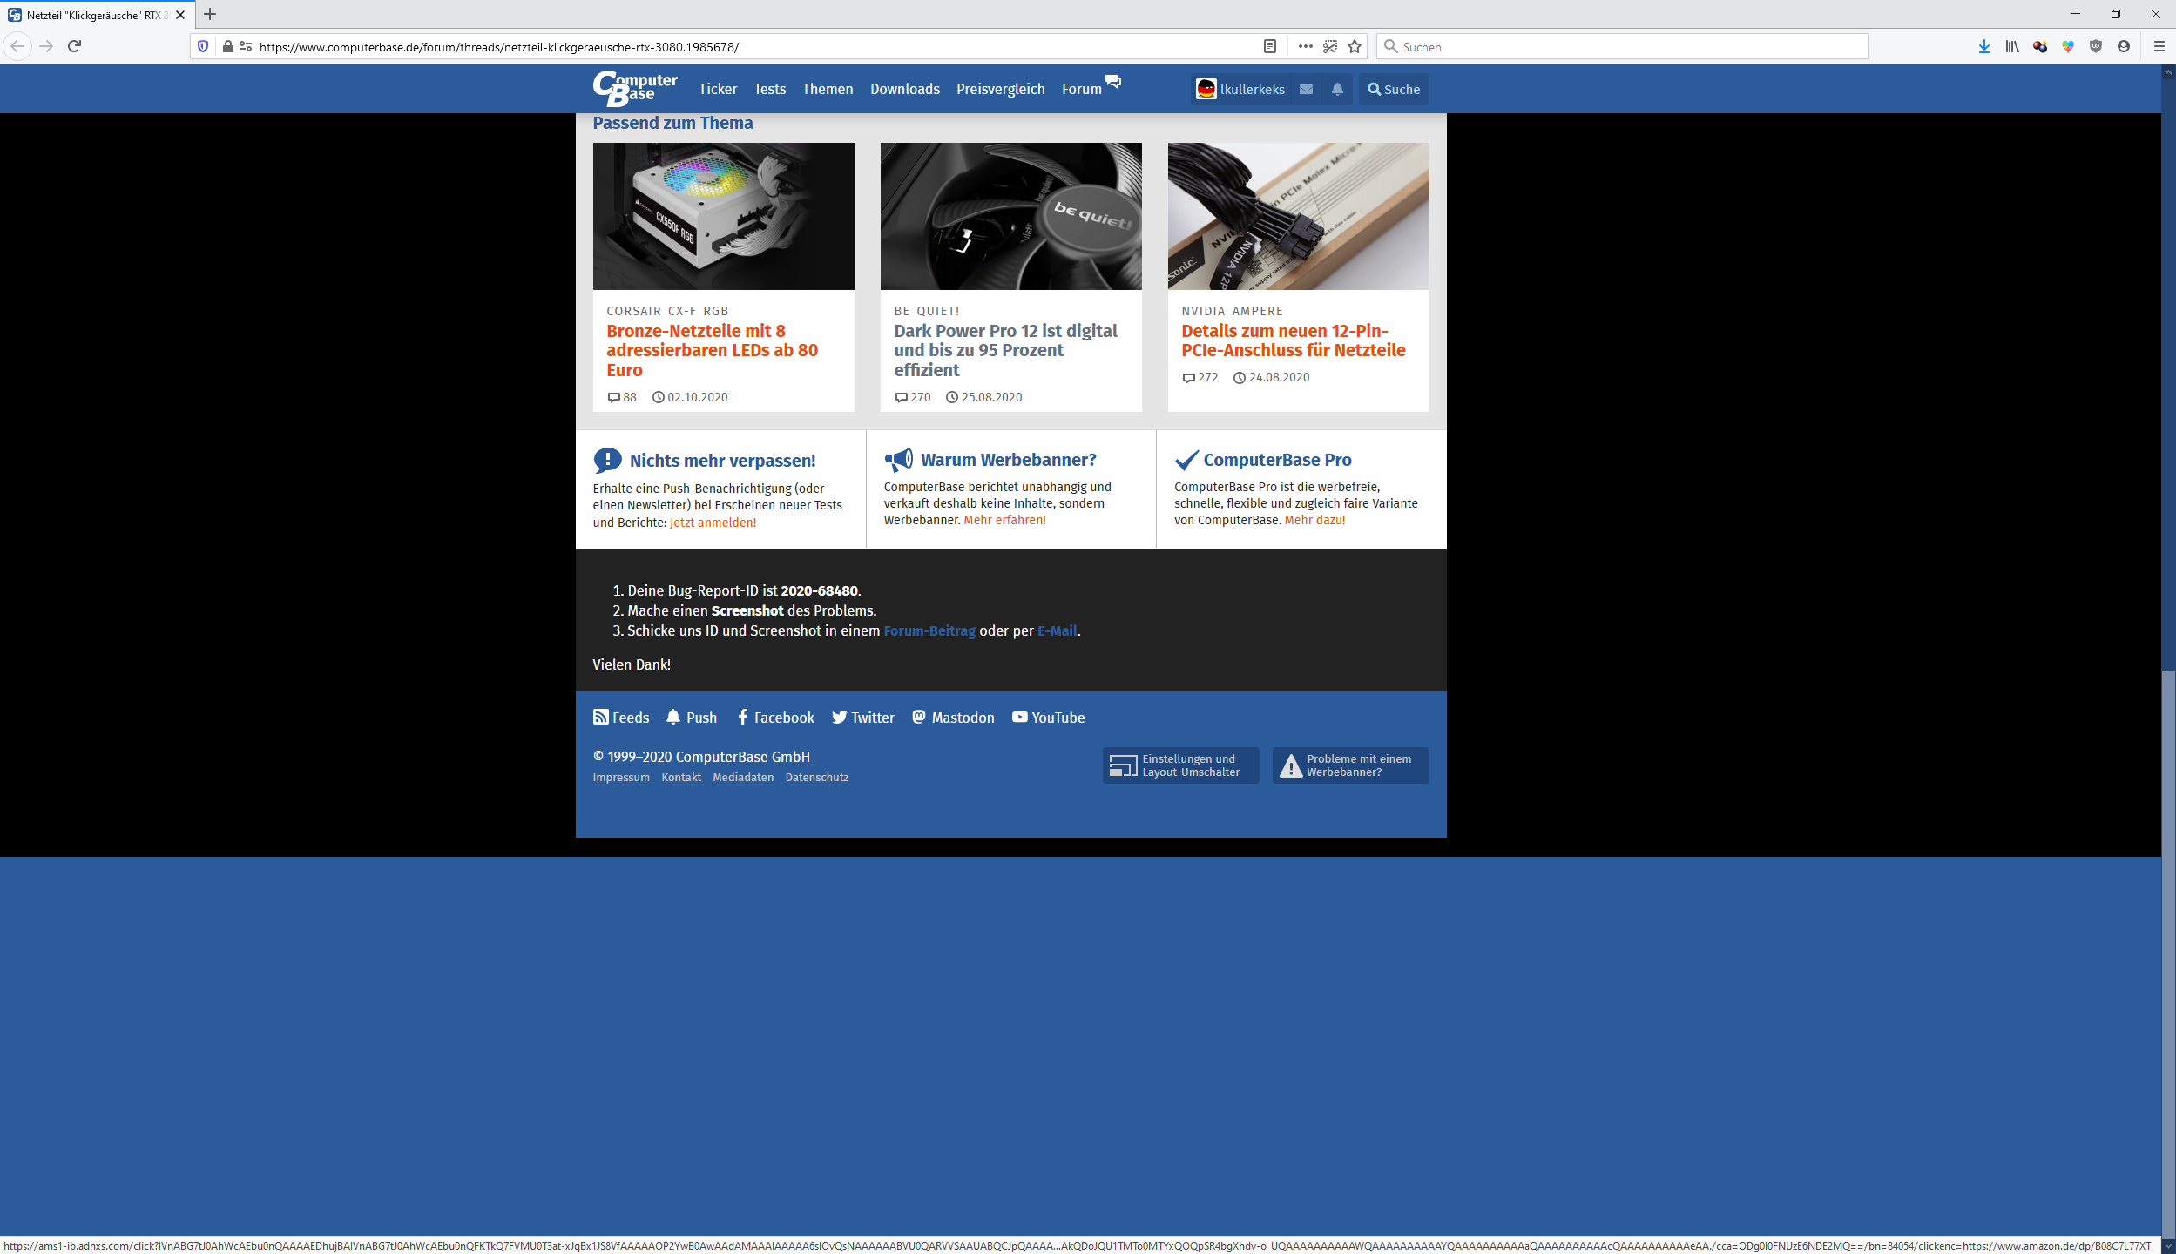This screenshot has width=2176, height=1254.
Task: Open the be quiet! Dark Power thumbnail
Action: tap(1010, 216)
